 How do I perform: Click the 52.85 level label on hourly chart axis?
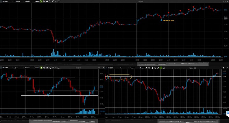point(224,77)
